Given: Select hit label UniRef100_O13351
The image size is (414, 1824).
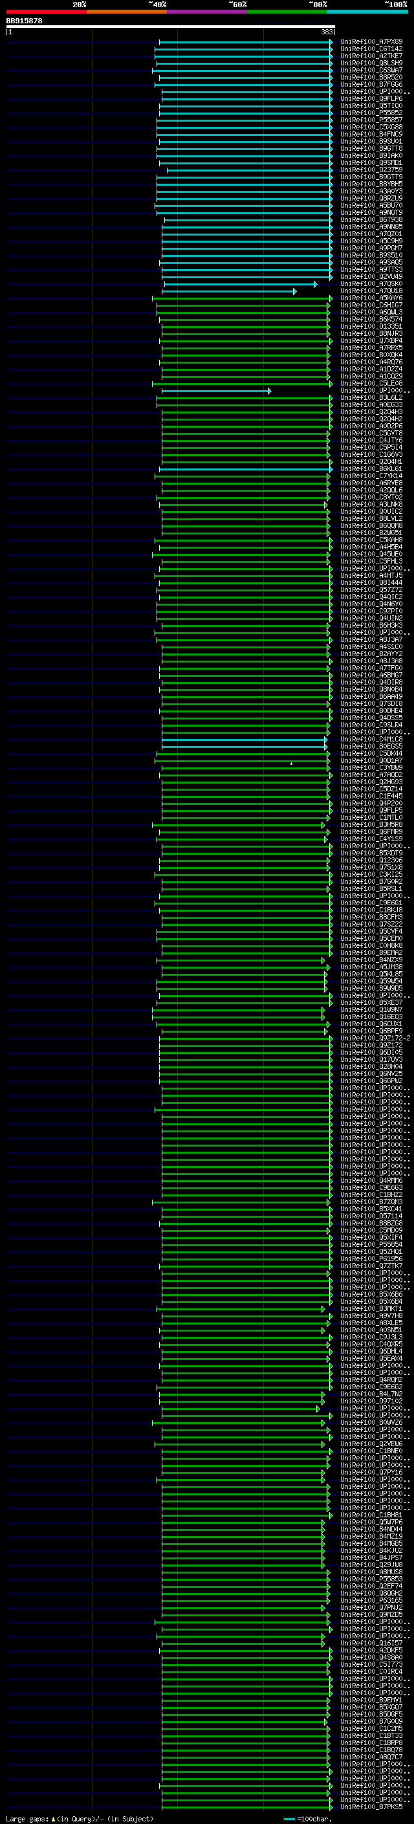Looking at the screenshot, I should (x=371, y=326).
